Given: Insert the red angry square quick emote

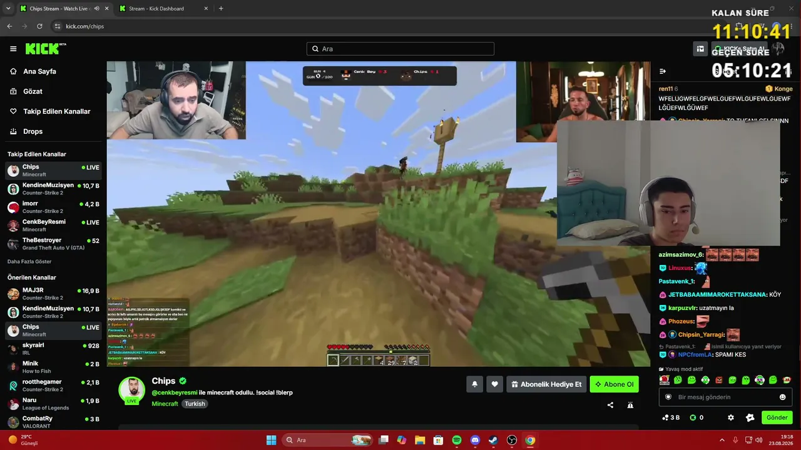Looking at the screenshot, I should click(719, 380).
